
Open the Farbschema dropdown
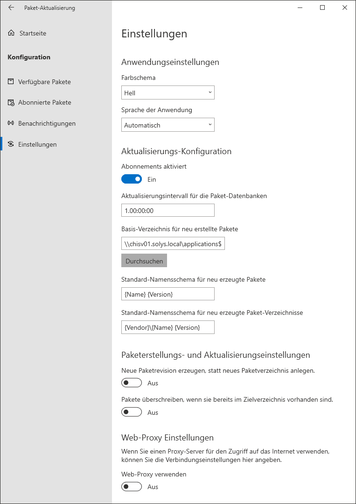click(x=168, y=93)
